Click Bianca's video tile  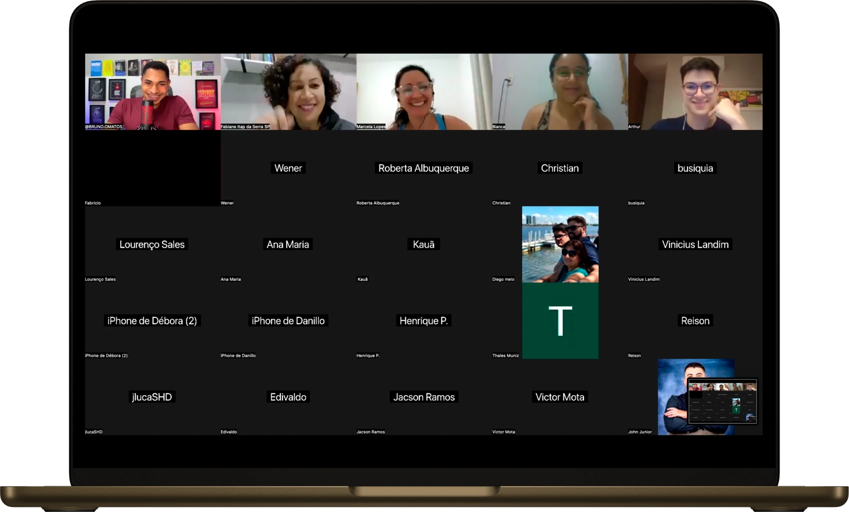[560, 91]
